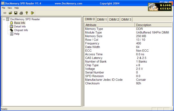Select the Help item in the tree
The height and width of the screenshot is (111, 174).
17,34
